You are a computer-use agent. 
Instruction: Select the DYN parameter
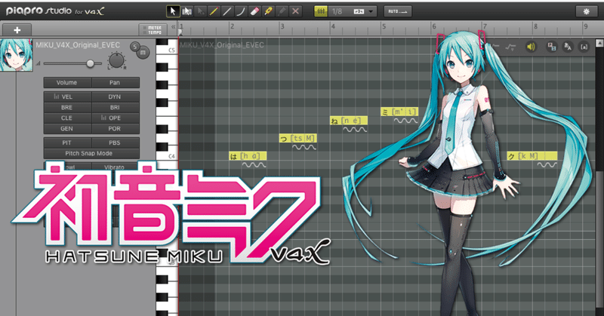(116, 97)
